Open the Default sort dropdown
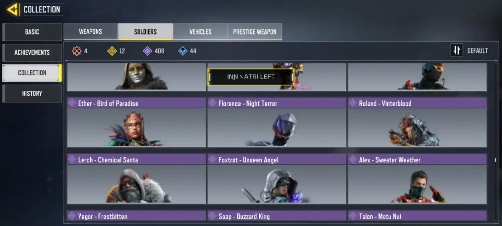The height and width of the screenshot is (226, 502). click(x=478, y=51)
